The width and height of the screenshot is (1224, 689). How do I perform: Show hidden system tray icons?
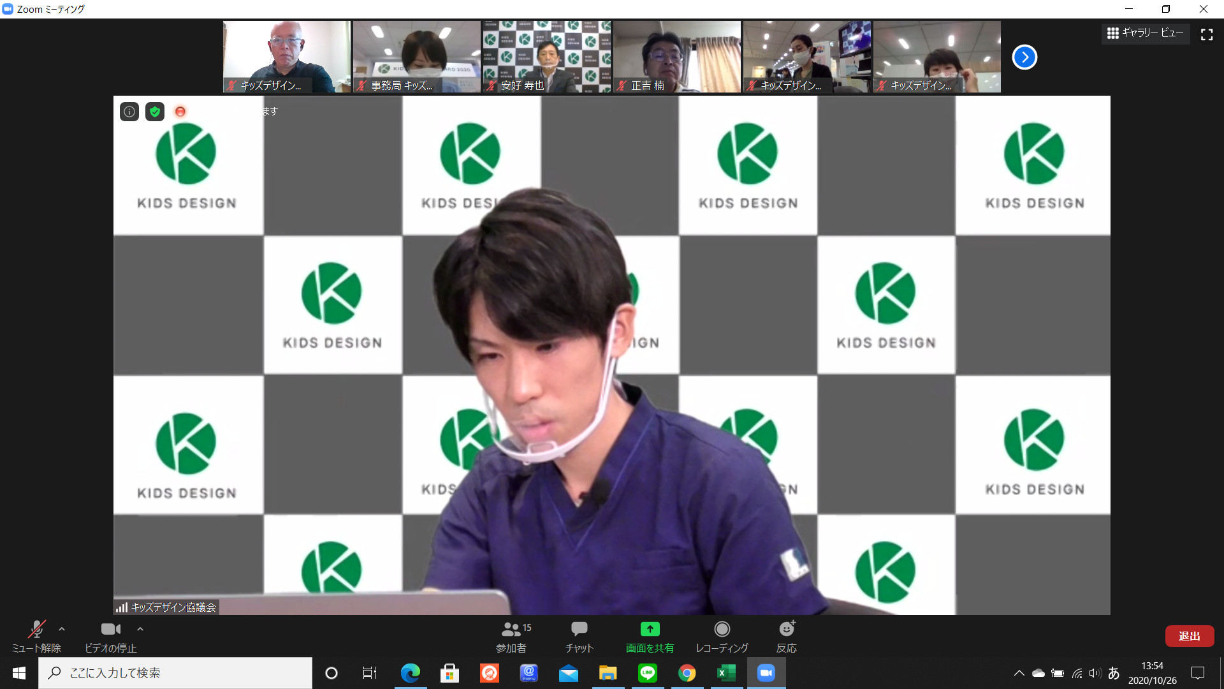click(x=1019, y=673)
